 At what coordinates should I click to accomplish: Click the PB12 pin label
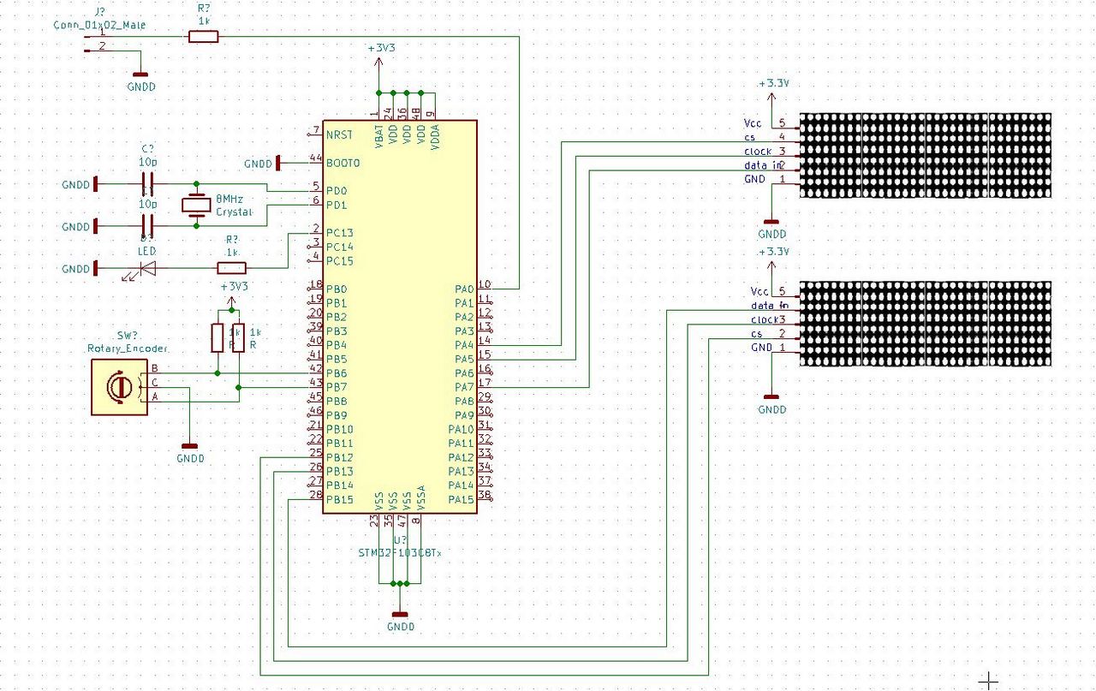pos(339,457)
